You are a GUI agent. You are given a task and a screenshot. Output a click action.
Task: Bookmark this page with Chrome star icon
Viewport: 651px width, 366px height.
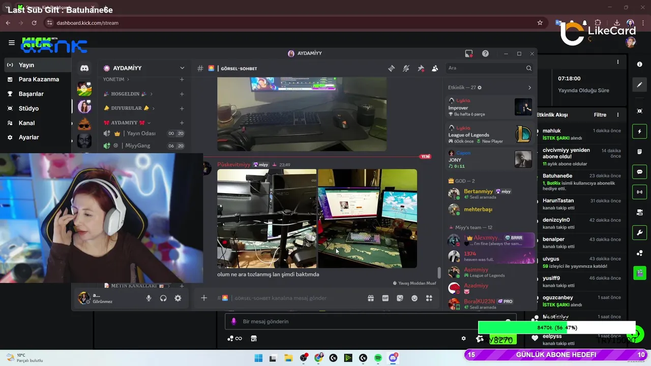tap(540, 23)
